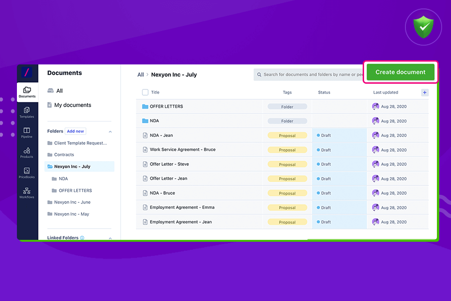This screenshot has width=451, height=301.
Task: Click the owner avatar in NDA - Jean row
Action: pos(375,135)
